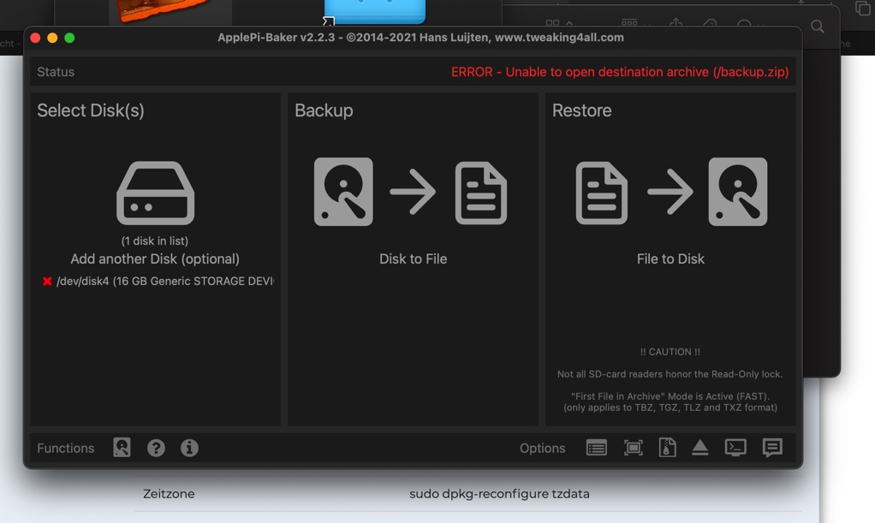
Task: Click the eject icon in Options
Action: (x=700, y=448)
